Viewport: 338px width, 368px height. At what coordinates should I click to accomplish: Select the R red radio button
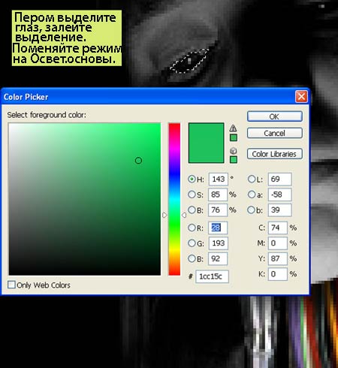tap(192, 228)
